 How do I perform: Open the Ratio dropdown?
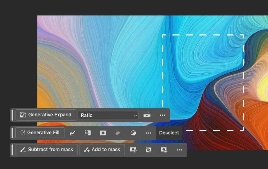coord(108,115)
